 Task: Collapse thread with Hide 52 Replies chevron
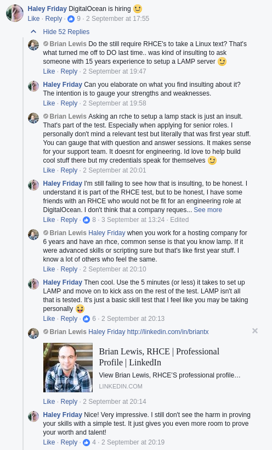(33, 31)
